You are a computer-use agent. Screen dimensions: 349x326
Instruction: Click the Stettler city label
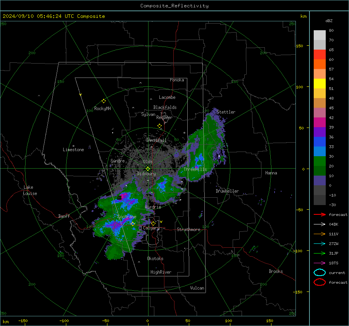click(226, 112)
